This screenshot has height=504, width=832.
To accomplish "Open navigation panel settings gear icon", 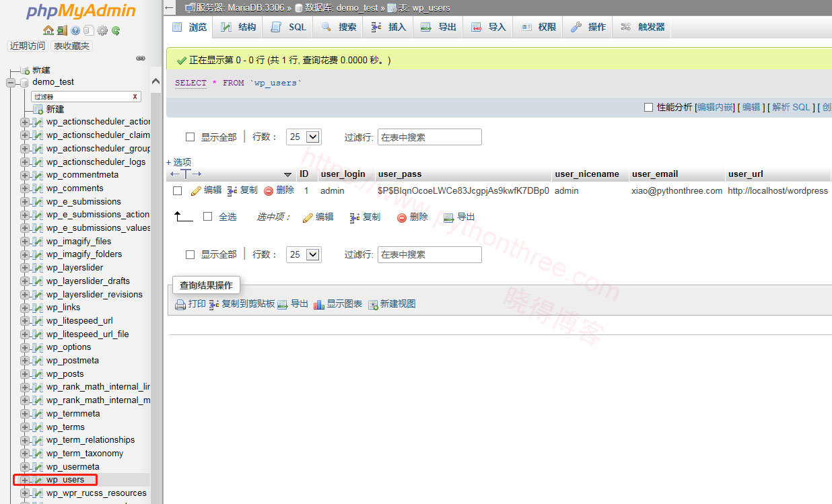I will coord(102,30).
